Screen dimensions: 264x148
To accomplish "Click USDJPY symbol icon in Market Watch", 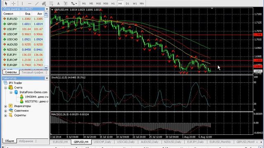I will coord(5,29).
